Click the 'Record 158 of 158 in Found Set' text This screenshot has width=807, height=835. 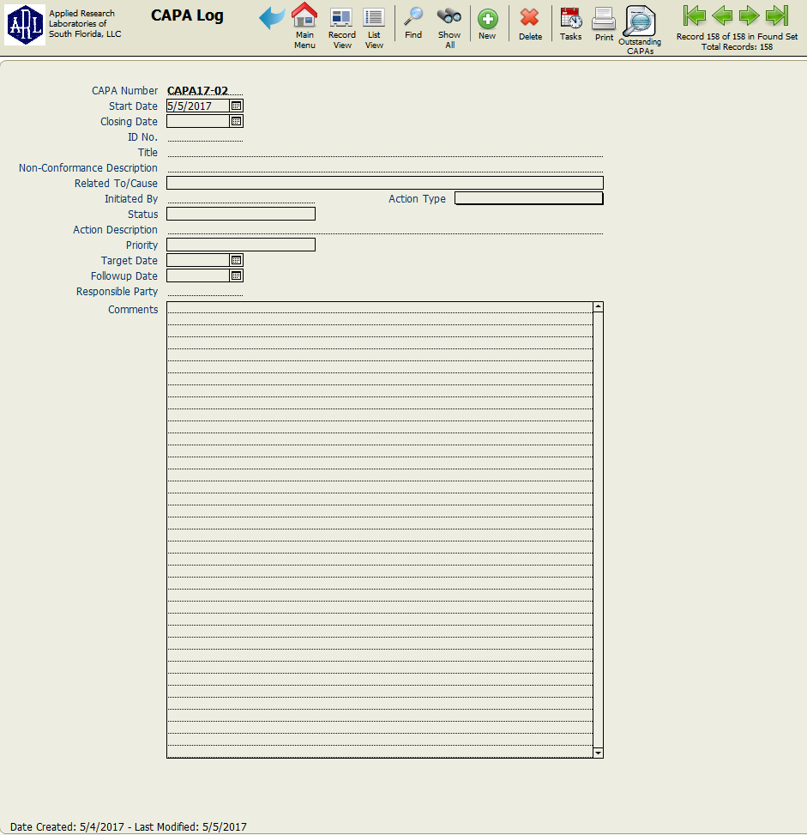tap(737, 36)
